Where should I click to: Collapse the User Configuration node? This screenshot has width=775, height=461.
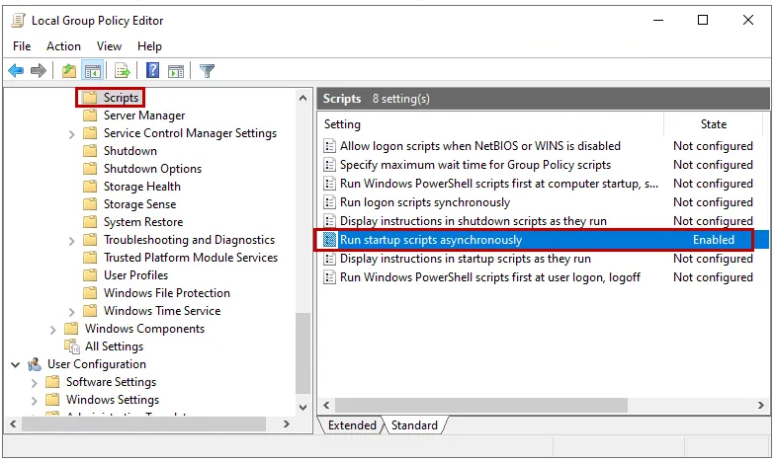coord(16,364)
